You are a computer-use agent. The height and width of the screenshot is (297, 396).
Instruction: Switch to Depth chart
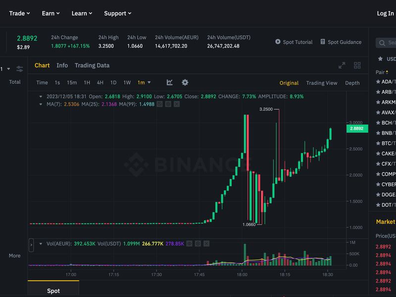352,83
